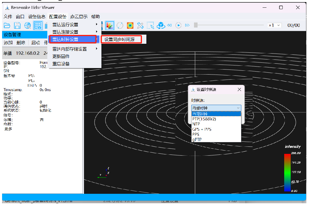Select 内部时钟 in the dropdown list
Image resolution: width=312 pixels, height=208 pixels.
pos(216,114)
